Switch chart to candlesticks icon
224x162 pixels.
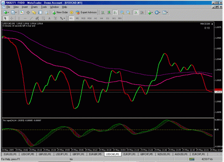pos(109,13)
